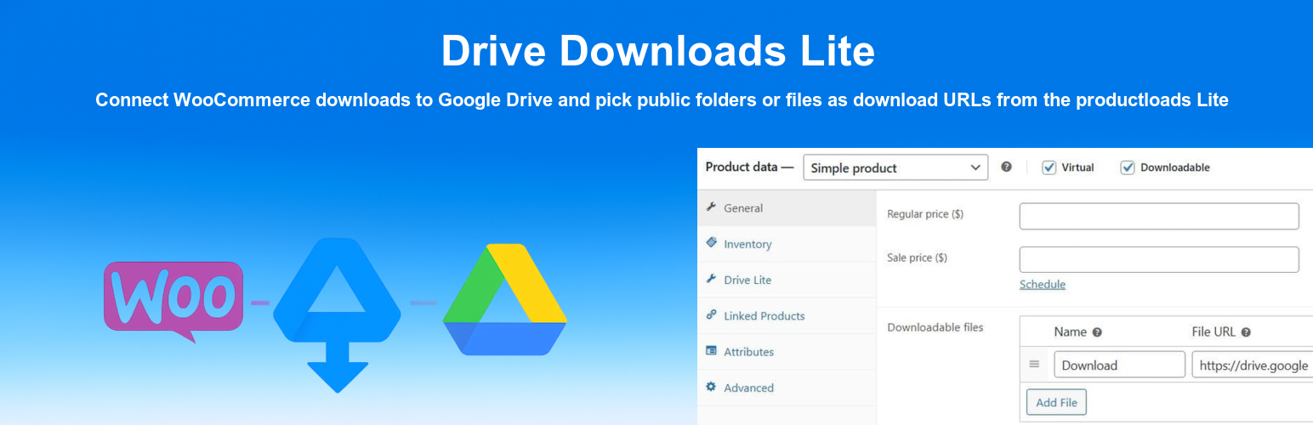Open the Attributes tab
The width and height of the screenshot is (1313, 425).
tap(787, 352)
